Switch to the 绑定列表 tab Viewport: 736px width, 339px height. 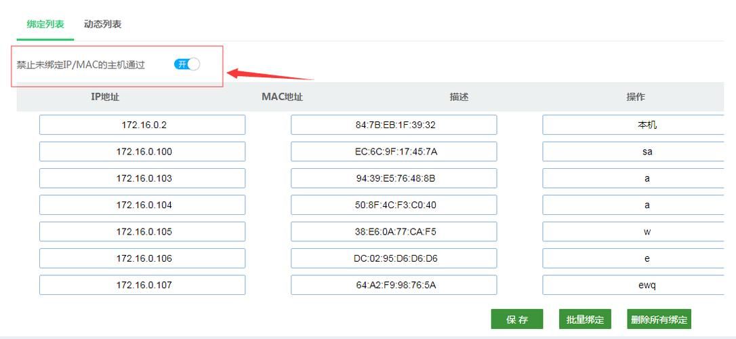(x=45, y=24)
